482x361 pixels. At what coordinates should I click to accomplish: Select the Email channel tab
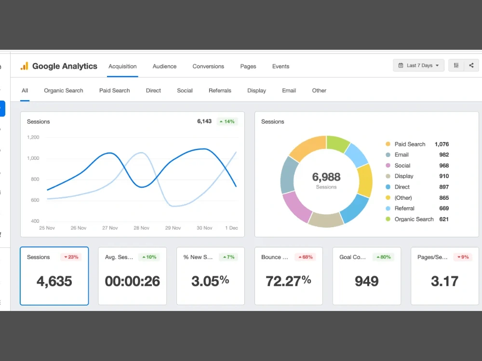coord(289,90)
